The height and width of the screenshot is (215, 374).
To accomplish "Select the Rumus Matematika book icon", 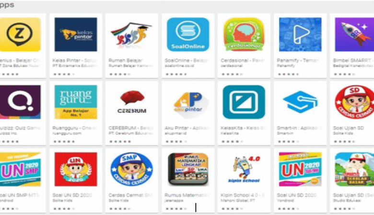I will 188,169.
